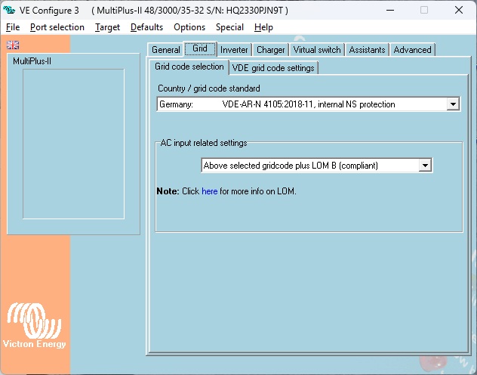Click the Victron Energy logo
Viewport: 477px width, 375px height.
tap(34, 325)
